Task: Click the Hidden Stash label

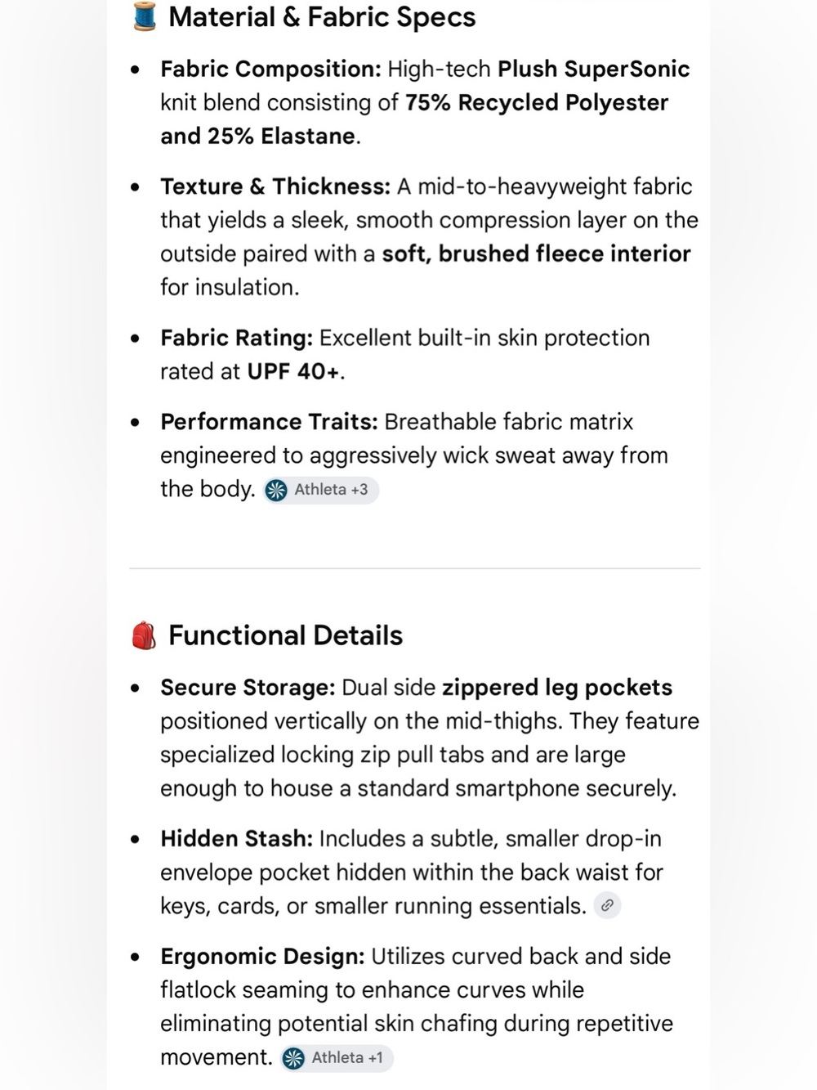Action: click(x=236, y=839)
